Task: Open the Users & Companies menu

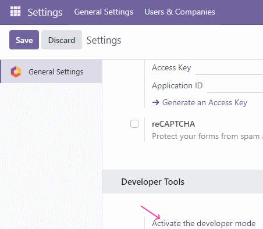Action: 180,12
